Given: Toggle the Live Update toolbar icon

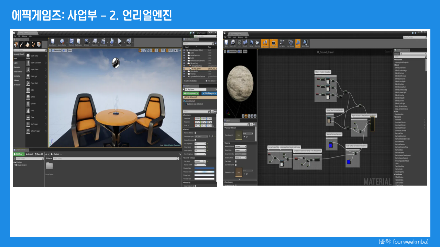Looking at the screenshot, I should pos(291,43).
